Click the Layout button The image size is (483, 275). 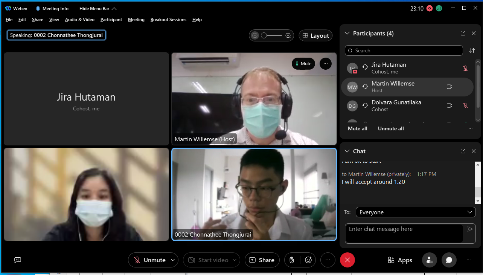(315, 35)
